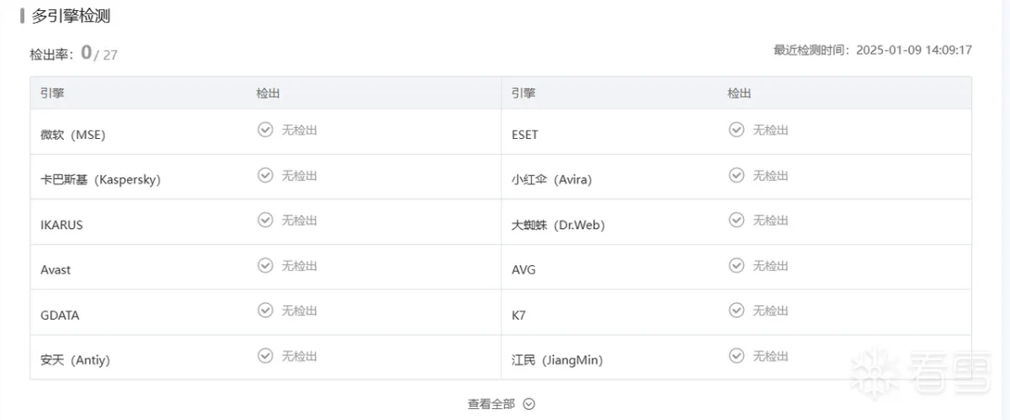1010x420 pixels.
Task: Click the chevron circle next to 查看全部
Action: tap(529, 404)
